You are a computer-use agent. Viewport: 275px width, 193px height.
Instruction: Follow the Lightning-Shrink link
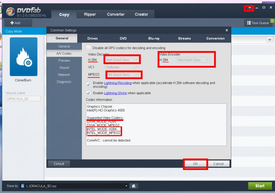[116, 93]
